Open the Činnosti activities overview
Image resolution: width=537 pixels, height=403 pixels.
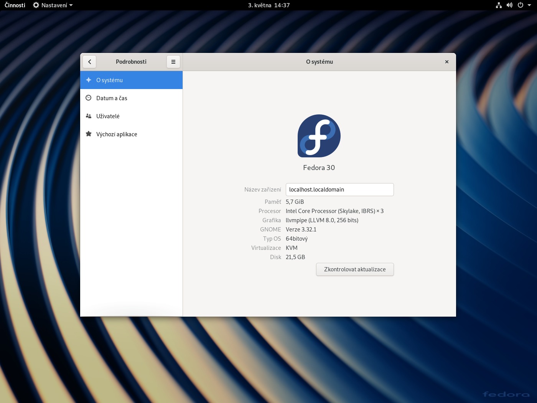click(x=15, y=5)
